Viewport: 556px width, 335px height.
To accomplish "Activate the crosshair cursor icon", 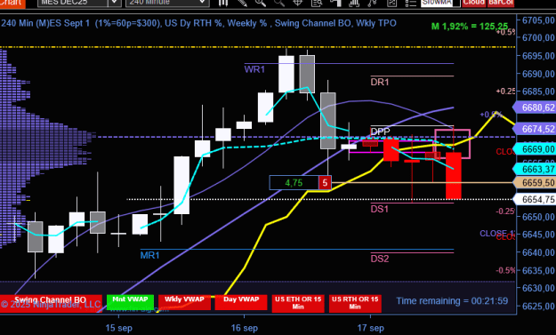I will click(x=297, y=3).
